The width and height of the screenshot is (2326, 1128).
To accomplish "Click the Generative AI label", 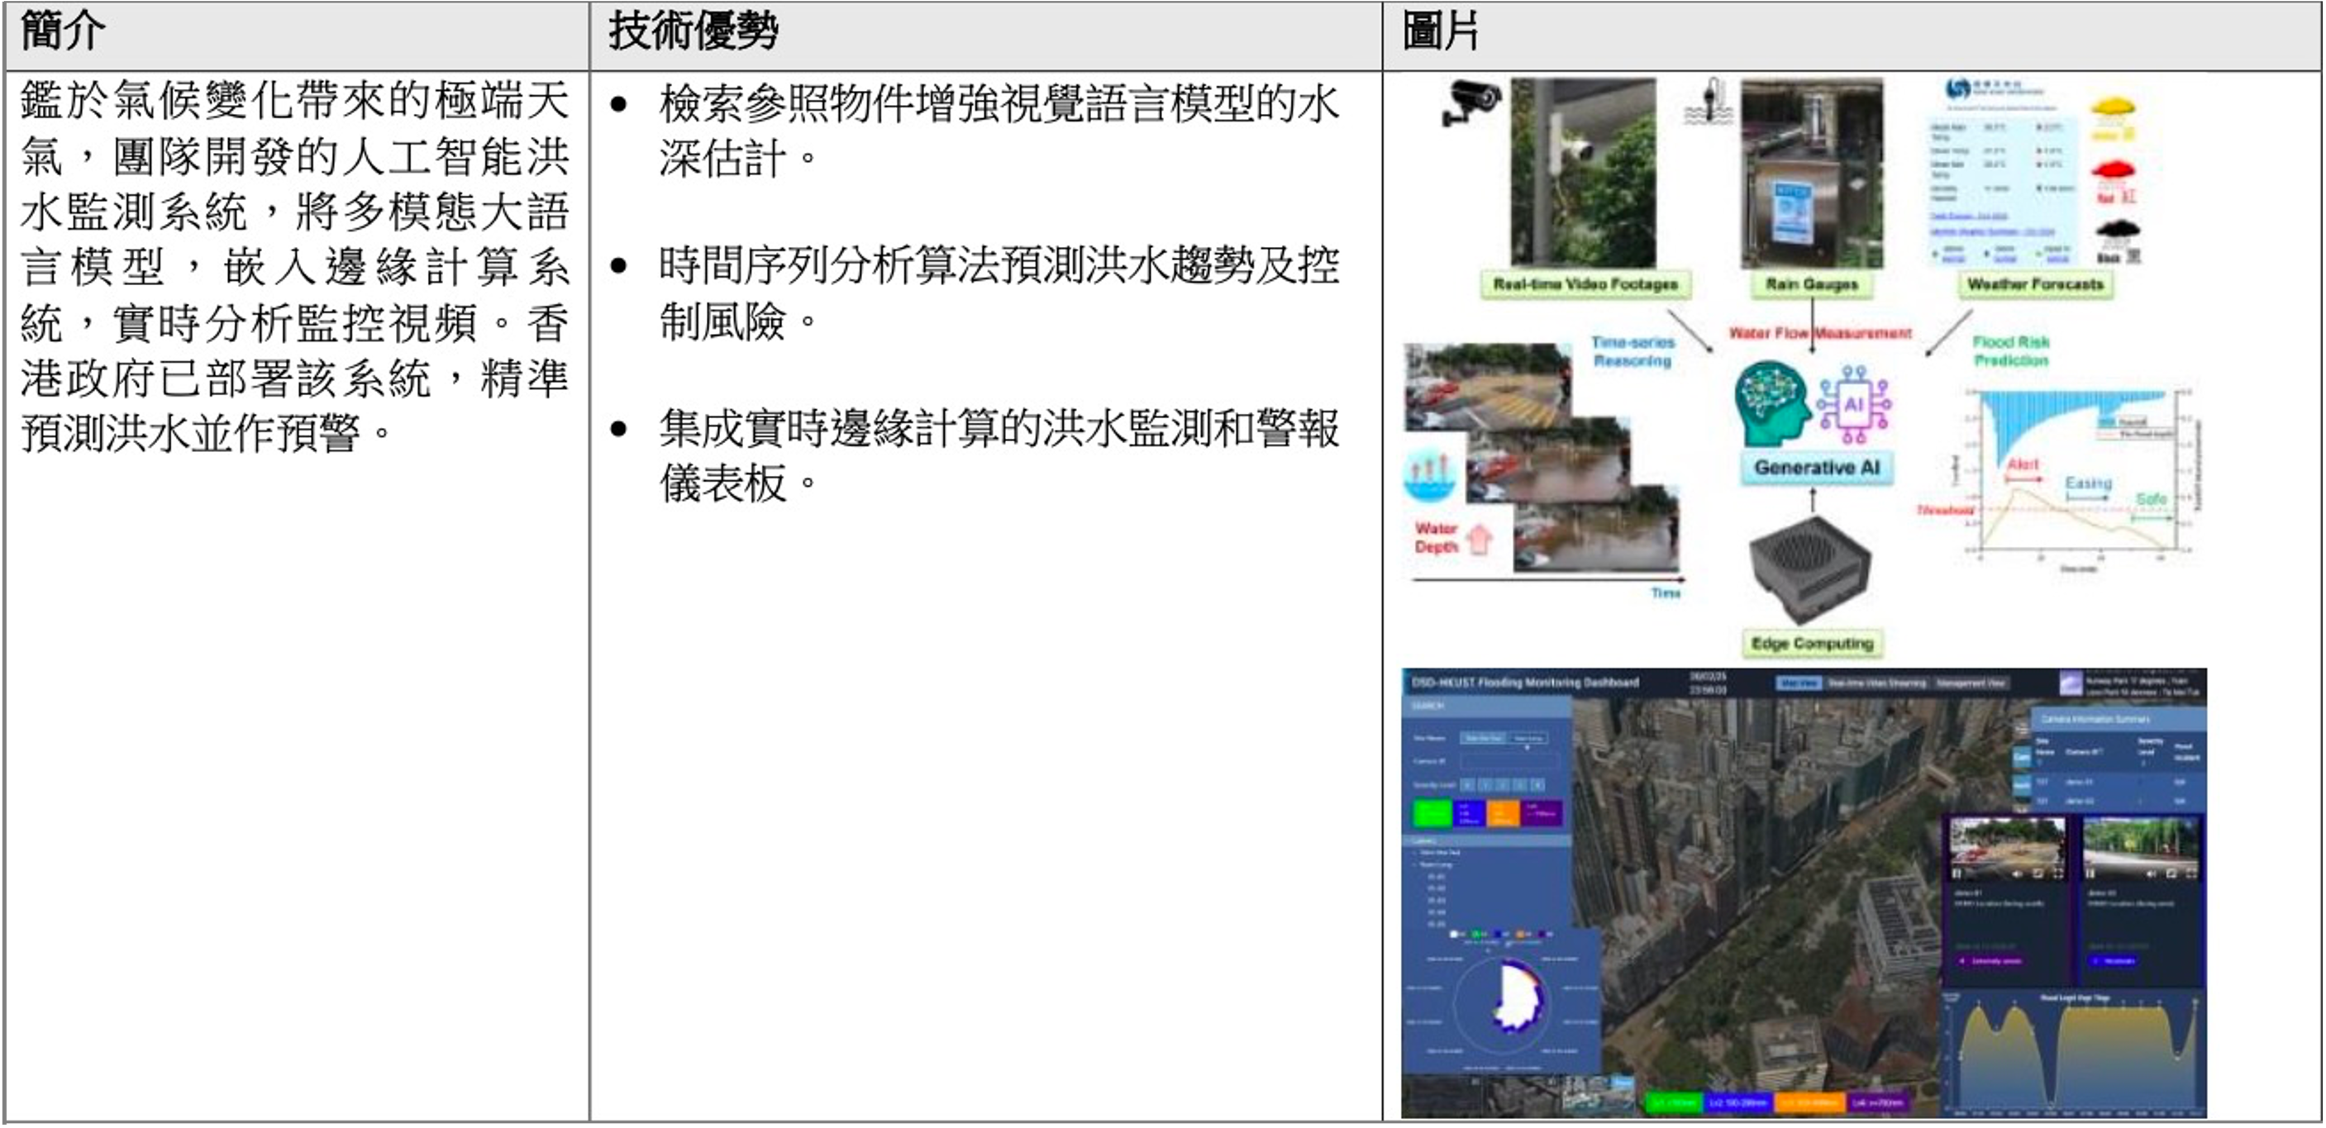I will (x=1817, y=468).
